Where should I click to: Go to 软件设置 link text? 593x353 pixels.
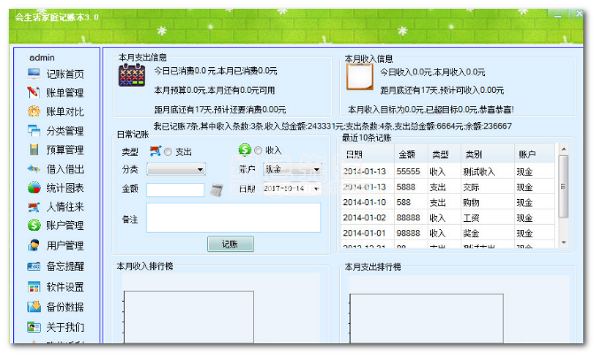point(65,287)
